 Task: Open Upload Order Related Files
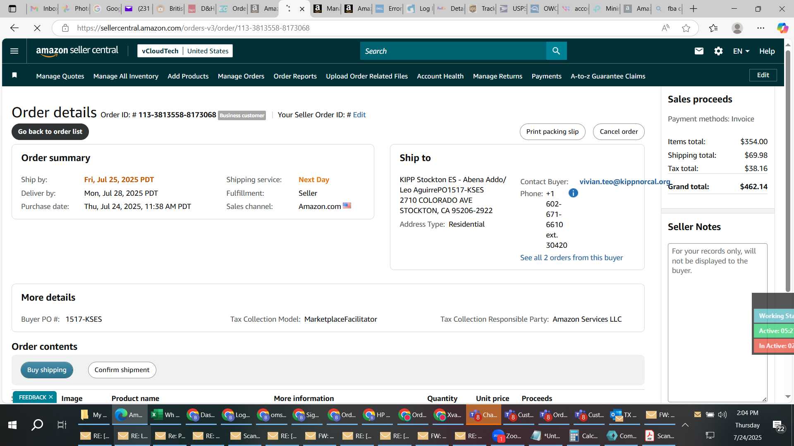[x=366, y=76]
